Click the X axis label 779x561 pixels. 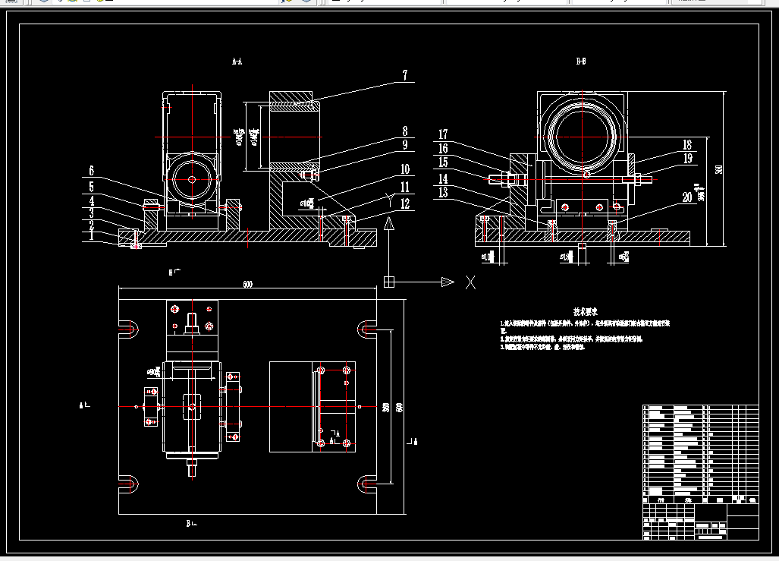point(470,282)
